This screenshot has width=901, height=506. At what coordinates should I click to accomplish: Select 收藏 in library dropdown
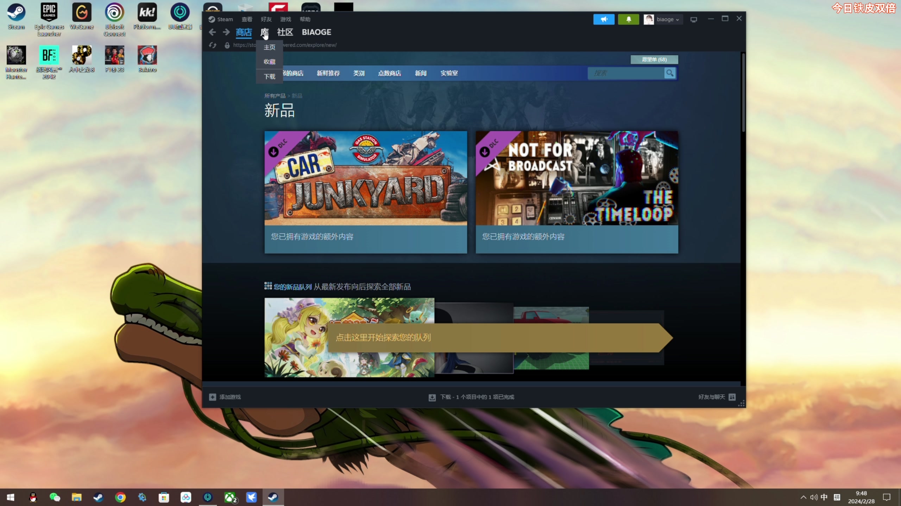[x=270, y=62]
